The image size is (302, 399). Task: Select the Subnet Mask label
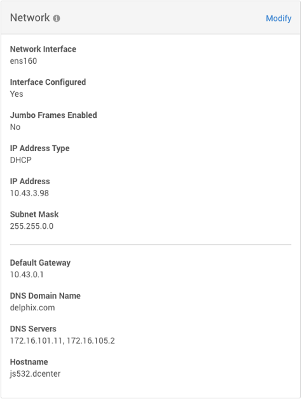(x=34, y=215)
